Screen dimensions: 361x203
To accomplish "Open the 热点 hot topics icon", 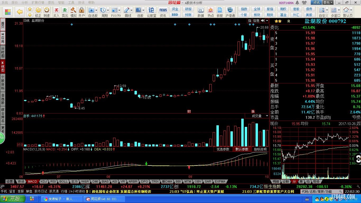I will pos(211,12).
